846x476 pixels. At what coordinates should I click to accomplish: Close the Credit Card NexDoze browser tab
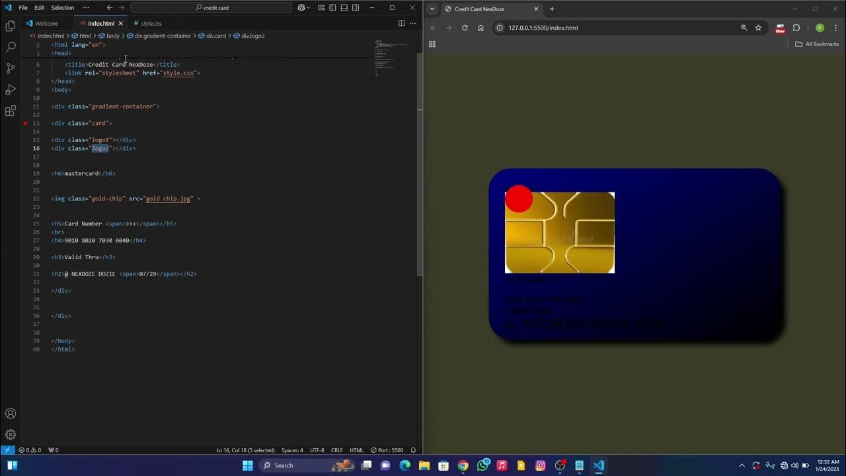(x=536, y=9)
